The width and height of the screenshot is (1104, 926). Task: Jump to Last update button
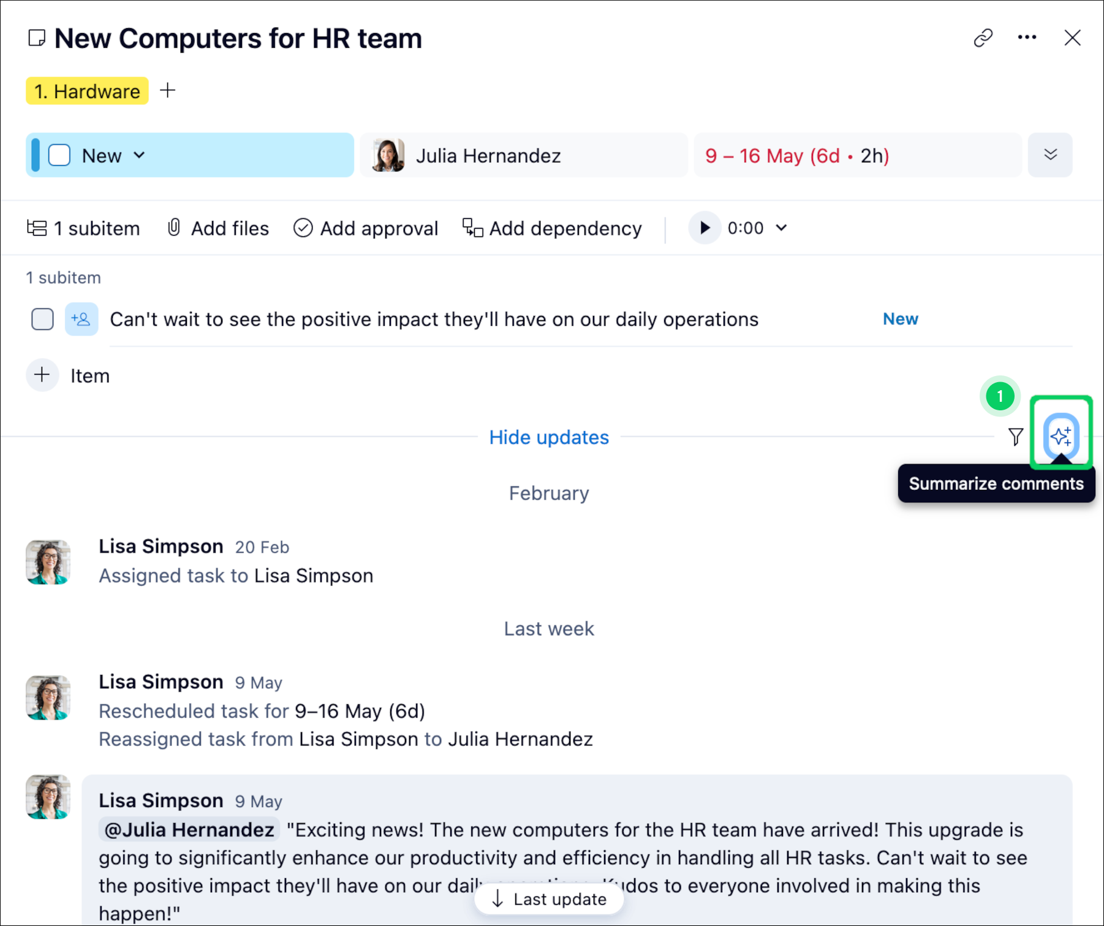click(x=549, y=899)
